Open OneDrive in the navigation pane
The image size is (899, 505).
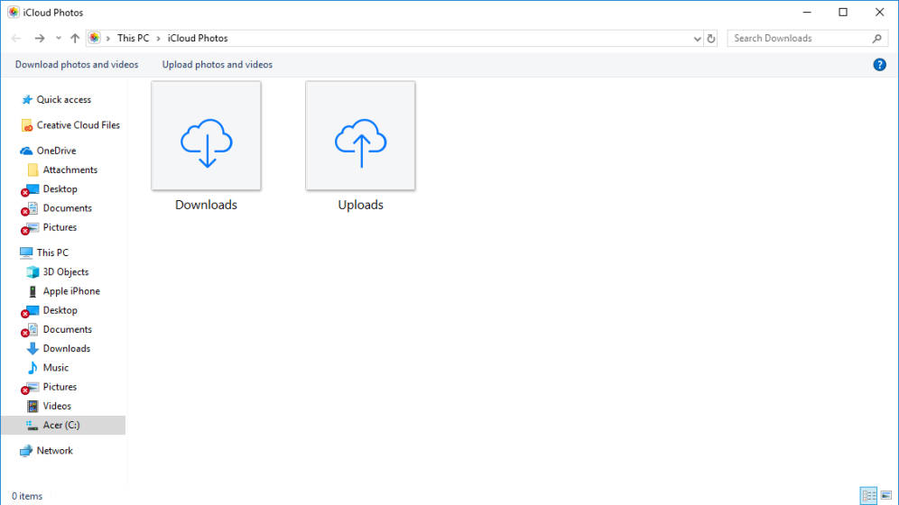pos(56,151)
